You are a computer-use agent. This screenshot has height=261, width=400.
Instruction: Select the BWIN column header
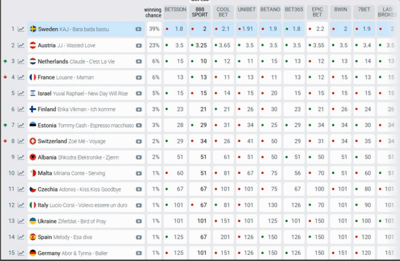341,12
